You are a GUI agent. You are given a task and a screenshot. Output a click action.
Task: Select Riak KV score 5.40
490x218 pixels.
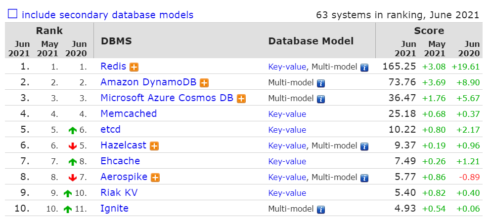[x=405, y=193]
